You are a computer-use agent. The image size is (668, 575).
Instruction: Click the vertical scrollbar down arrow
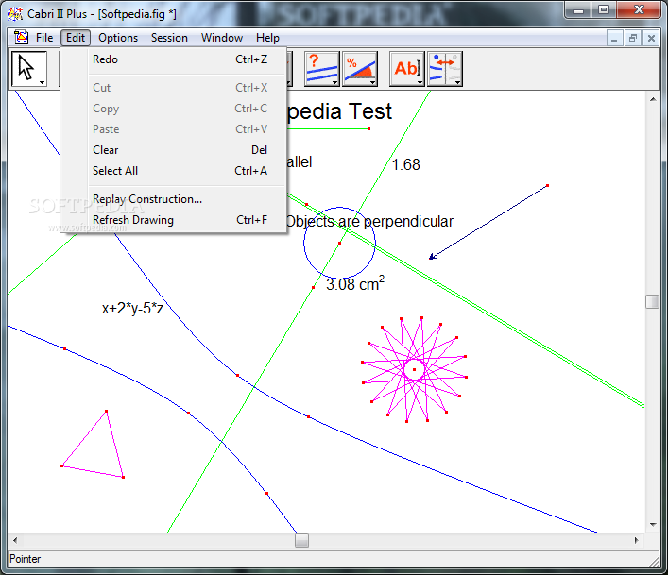click(x=653, y=525)
